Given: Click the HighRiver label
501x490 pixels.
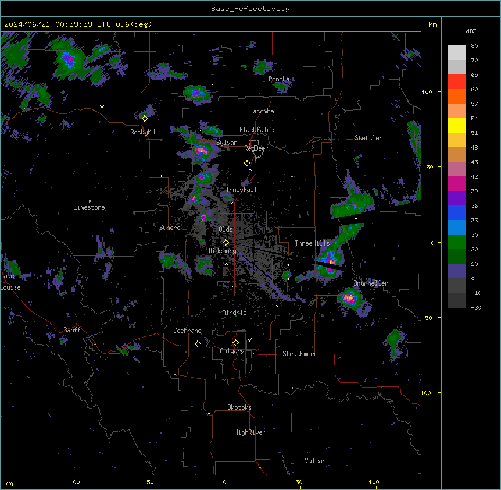Looking at the screenshot, I should (250, 432).
